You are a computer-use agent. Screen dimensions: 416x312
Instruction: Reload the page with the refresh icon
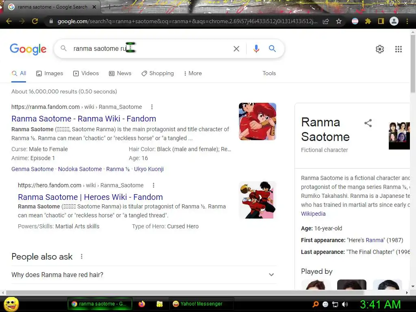(35, 21)
